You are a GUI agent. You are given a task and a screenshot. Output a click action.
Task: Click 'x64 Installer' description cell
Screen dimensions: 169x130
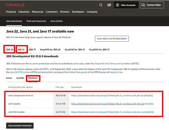point(14,104)
